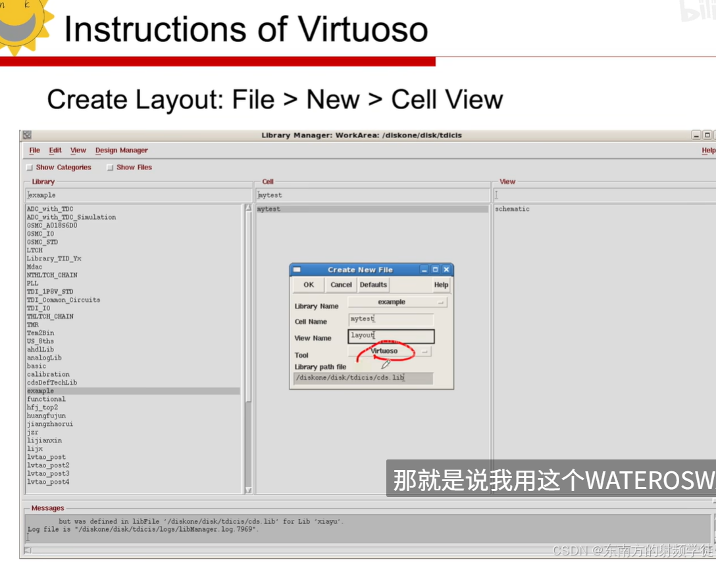
Task: Select TDI_Common_Circuits library
Action: pos(63,300)
